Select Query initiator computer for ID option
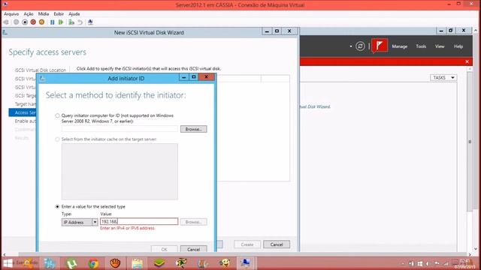Image resolution: width=481 pixels, height=270 pixels. point(57,115)
